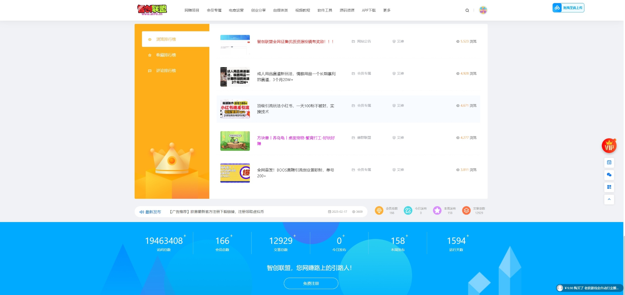
Task: Click the 12929 文章总数 counter in blue banner
Action: pyautogui.click(x=281, y=243)
